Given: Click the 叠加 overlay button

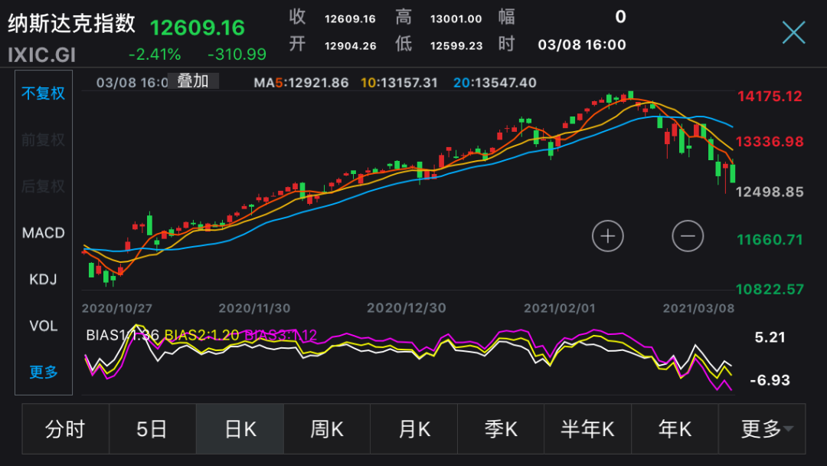Looking at the screenshot, I should [193, 81].
